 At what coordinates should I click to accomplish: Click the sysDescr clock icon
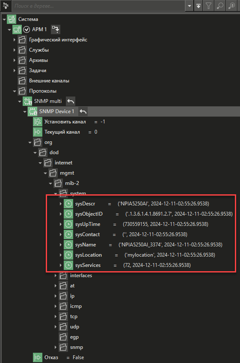coord(68,204)
